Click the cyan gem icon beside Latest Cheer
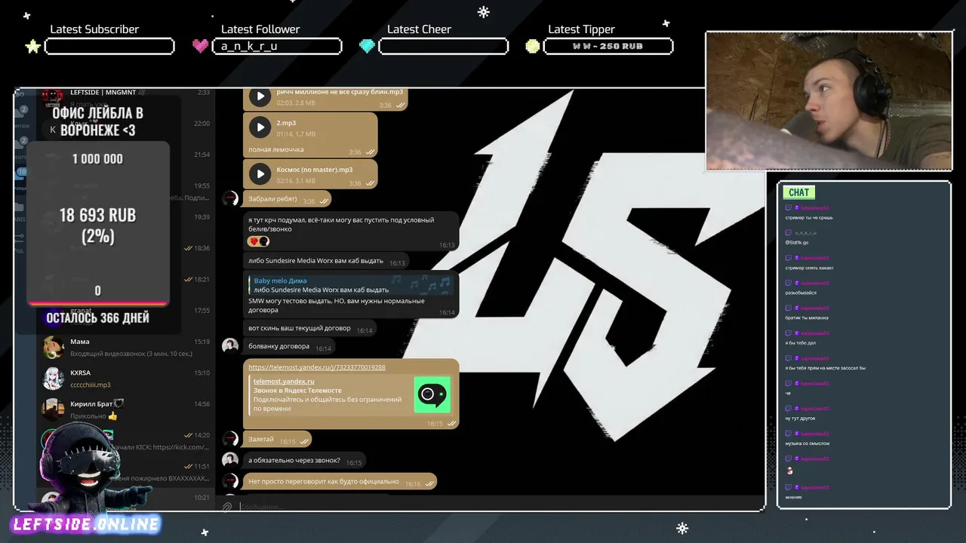The width and height of the screenshot is (966, 543). 367,46
